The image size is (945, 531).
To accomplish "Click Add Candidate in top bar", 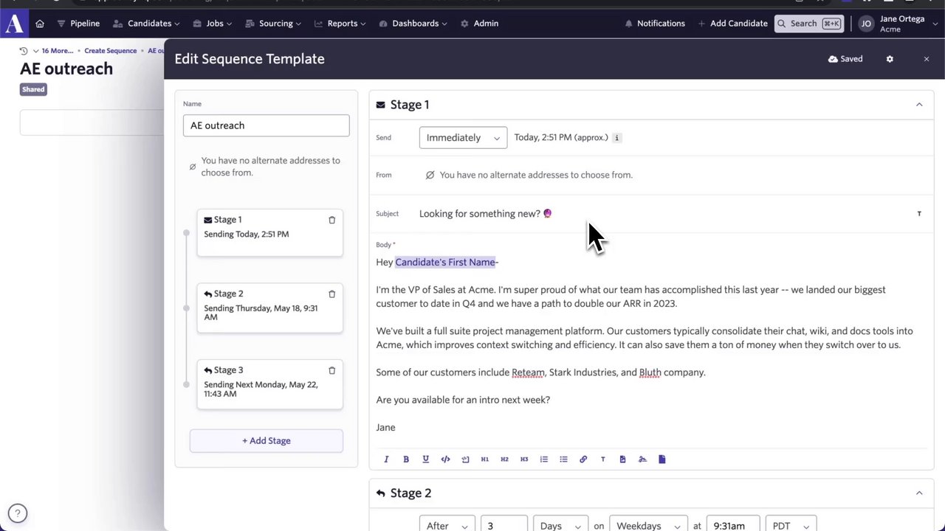I will pos(732,24).
